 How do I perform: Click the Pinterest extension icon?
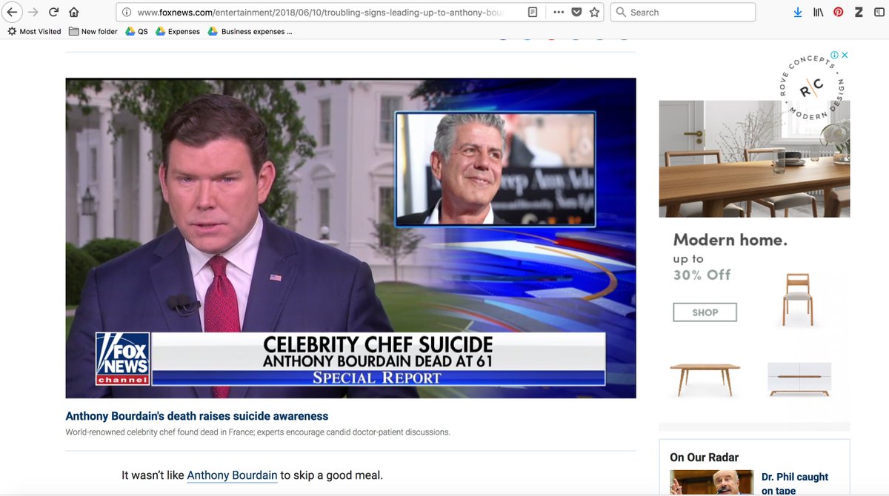pyautogui.click(x=838, y=13)
